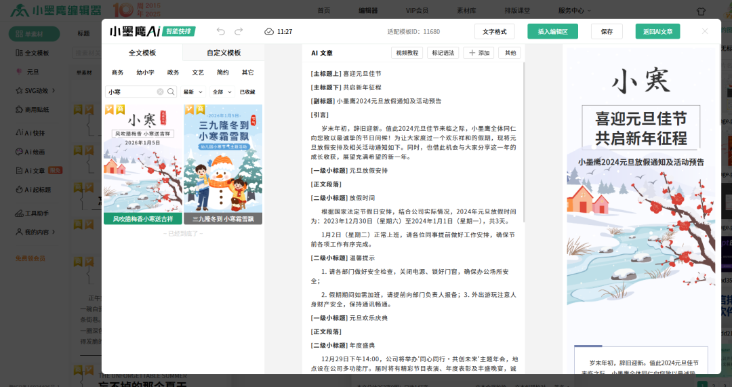Show 已收藏 templates
This screenshot has width=732, height=387.
(x=247, y=92)
